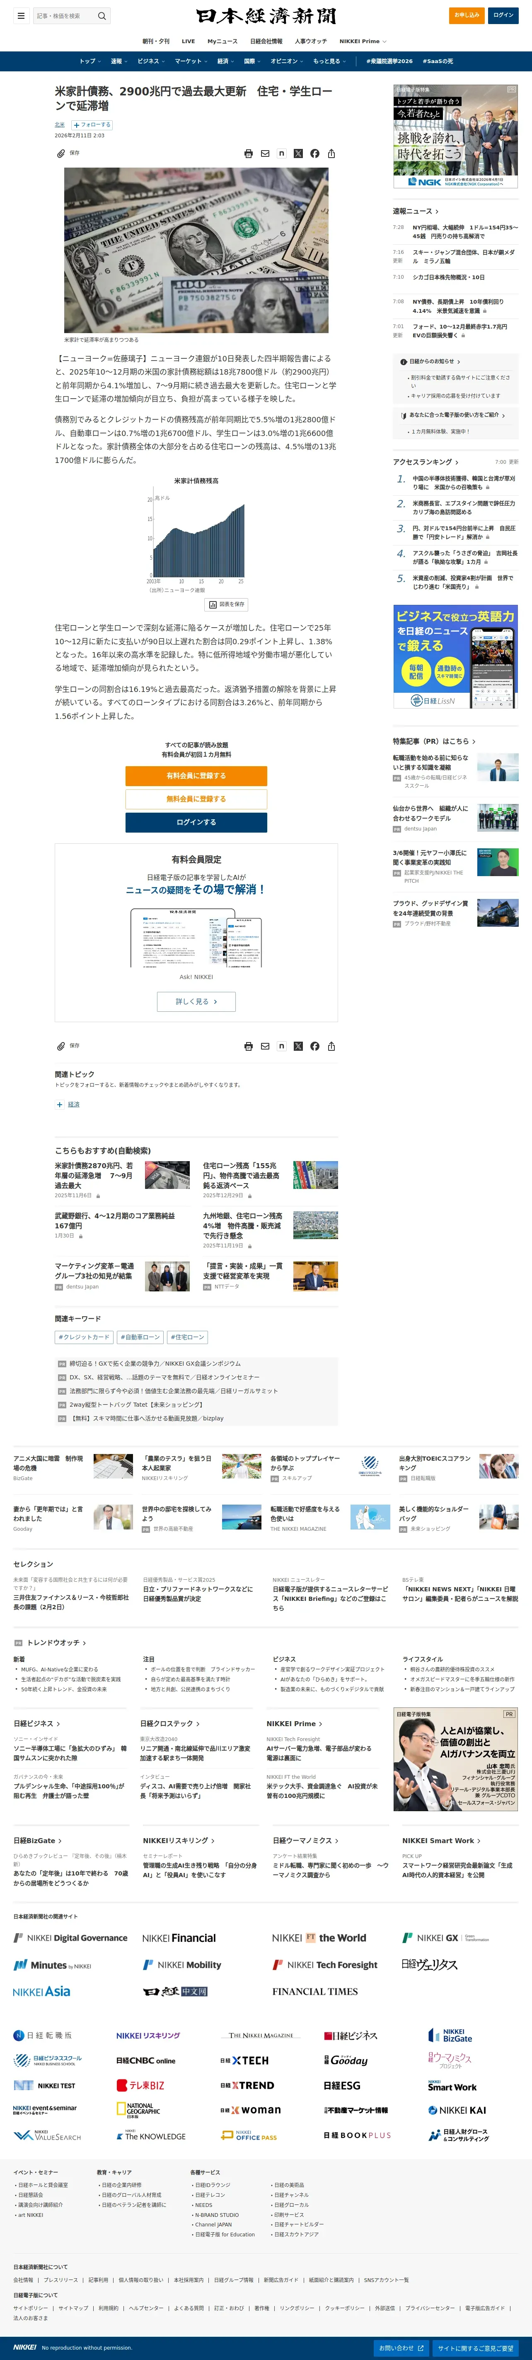Screen dimensions: 532x2360
Task: Share to X via icon below the headline
Action: 297,154
